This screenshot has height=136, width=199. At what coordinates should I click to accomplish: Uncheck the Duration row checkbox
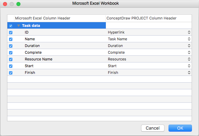coord(11,46)
